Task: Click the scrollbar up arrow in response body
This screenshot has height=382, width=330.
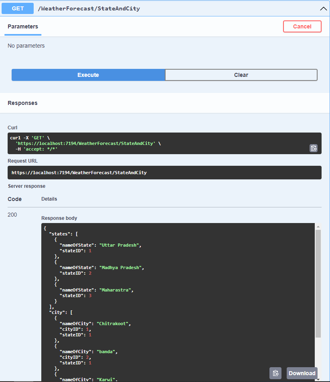Action: (x=318, y=227)
